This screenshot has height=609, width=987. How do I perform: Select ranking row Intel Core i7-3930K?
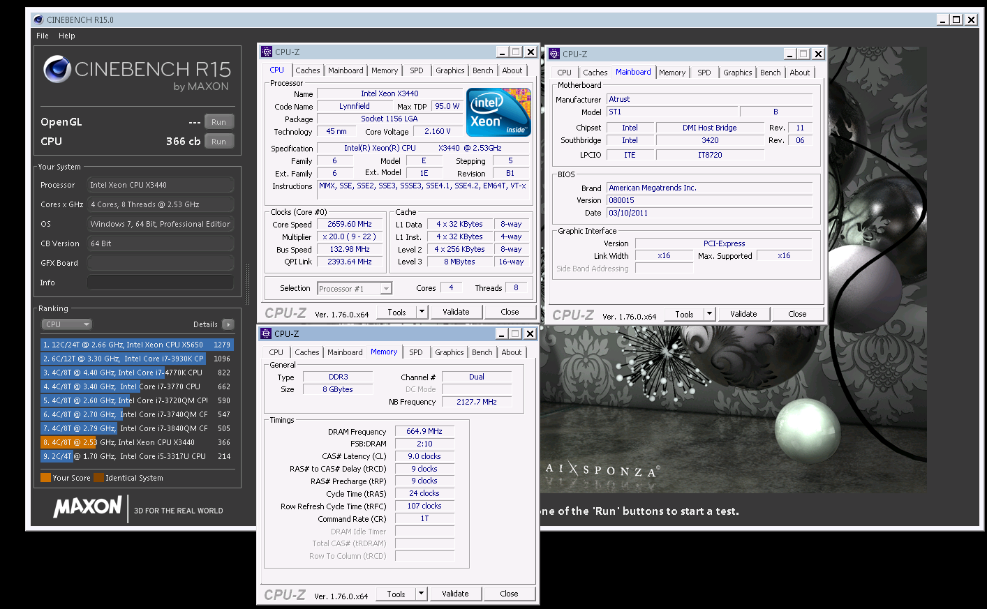[x=137, y=359]
